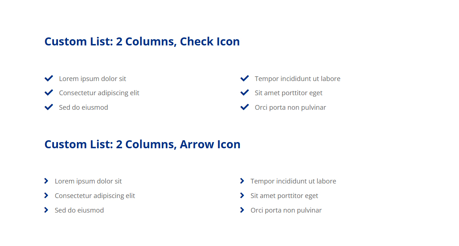Click the check icon next to 'Consectetur adipiscing elit'
This screenshot has height=246, width=459.
click(x=49, y=93)
